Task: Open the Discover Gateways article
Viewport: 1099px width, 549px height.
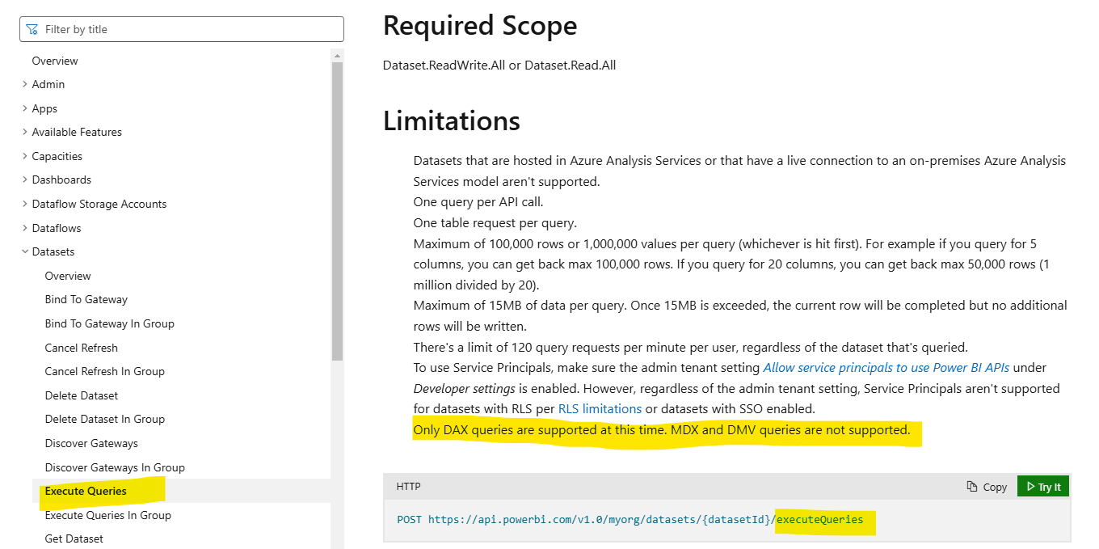Action: click(91, 443)
